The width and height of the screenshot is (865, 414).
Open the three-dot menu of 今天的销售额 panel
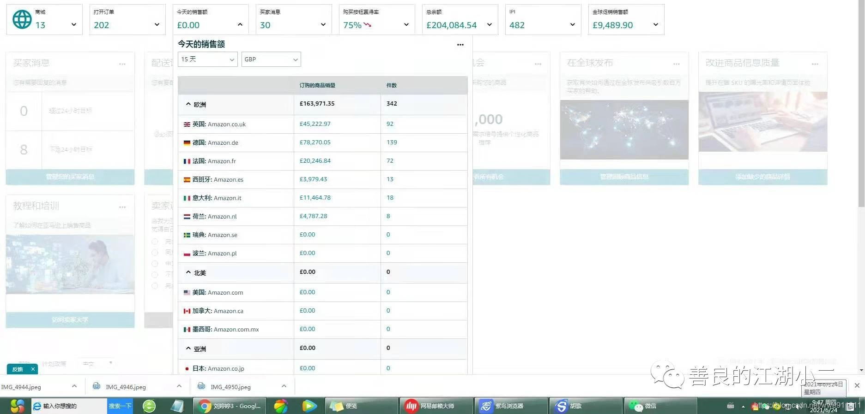(x=460, y=45)
